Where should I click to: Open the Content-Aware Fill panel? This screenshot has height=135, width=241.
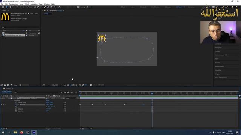(221, 55)
